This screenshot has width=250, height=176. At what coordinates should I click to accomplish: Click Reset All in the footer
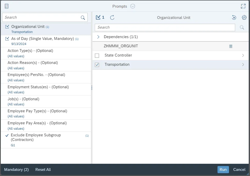(x=43, y=170)
